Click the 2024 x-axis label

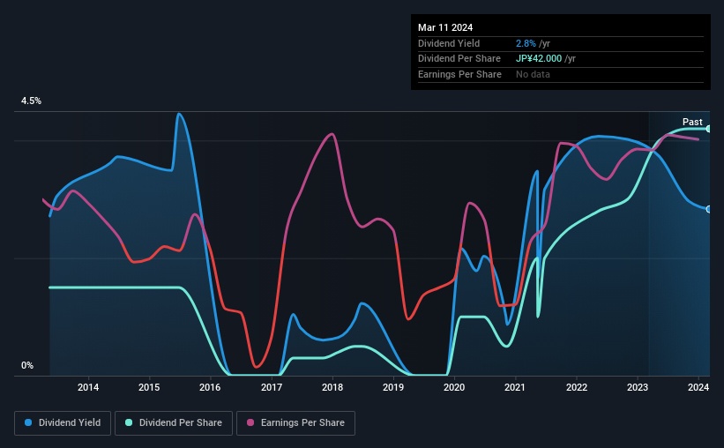(x=698, y=387)
